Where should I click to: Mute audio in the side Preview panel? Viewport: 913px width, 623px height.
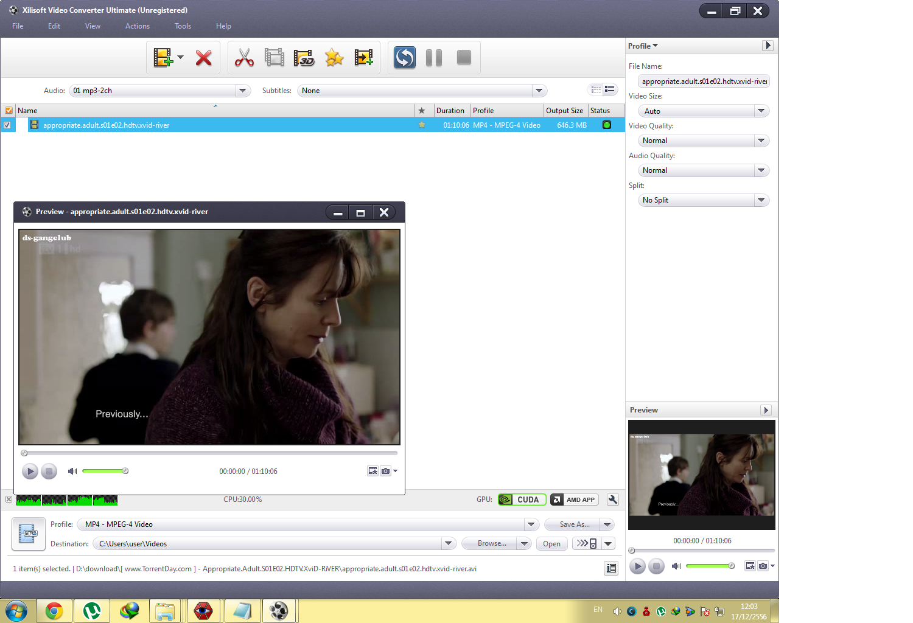(x=676, y=566)
